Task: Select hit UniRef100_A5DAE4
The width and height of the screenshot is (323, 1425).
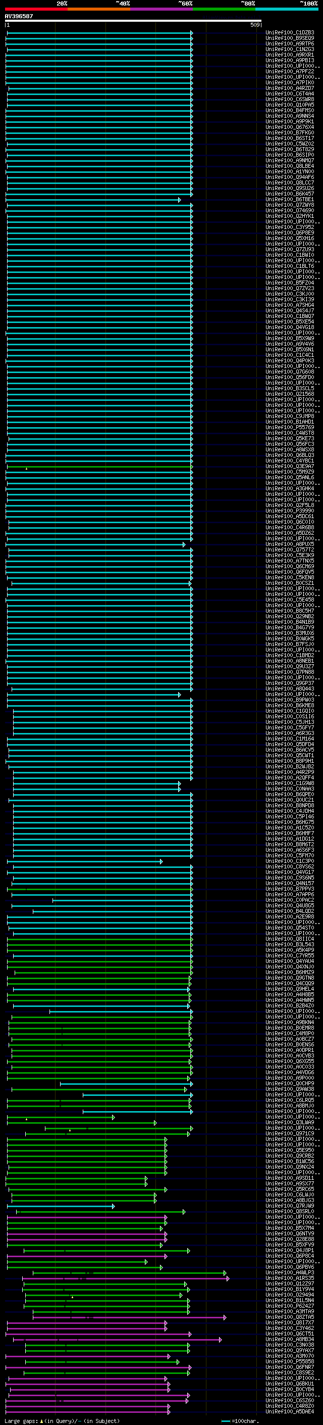Action: point(289,1412)
